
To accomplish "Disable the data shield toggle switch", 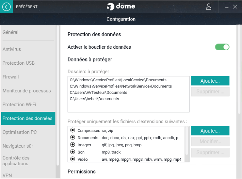I will coord(222,47).
